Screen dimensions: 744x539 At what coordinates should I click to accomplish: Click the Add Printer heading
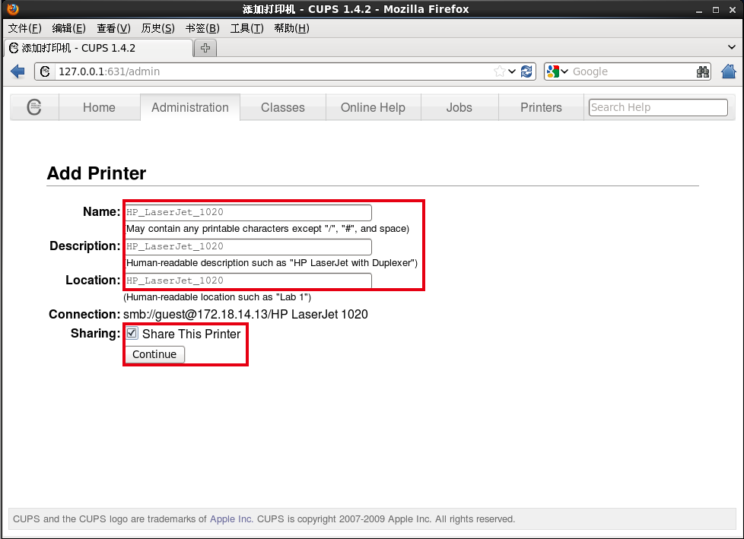coord(97,173)
